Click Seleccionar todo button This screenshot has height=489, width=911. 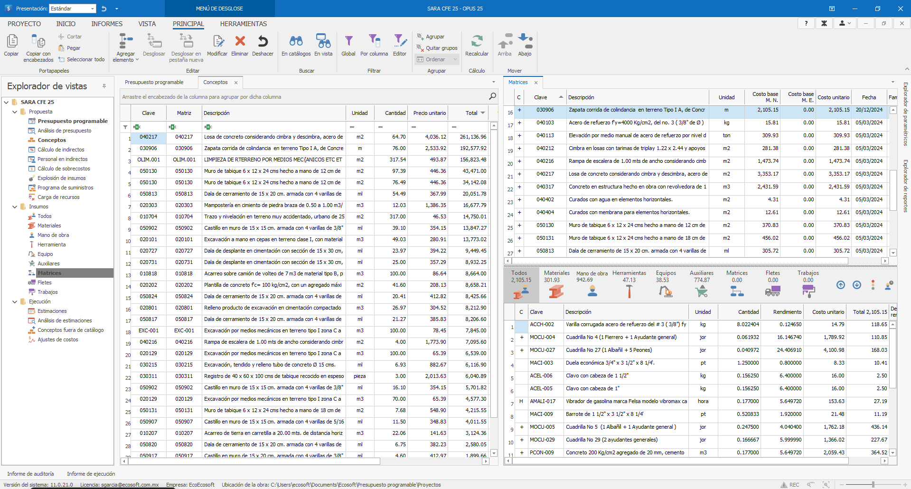click(x=81, y=59)
